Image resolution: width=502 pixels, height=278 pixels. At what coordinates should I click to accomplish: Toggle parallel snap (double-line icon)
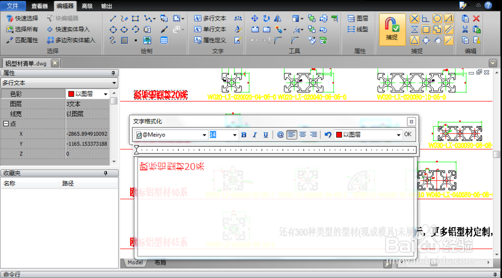pos(448,30)
